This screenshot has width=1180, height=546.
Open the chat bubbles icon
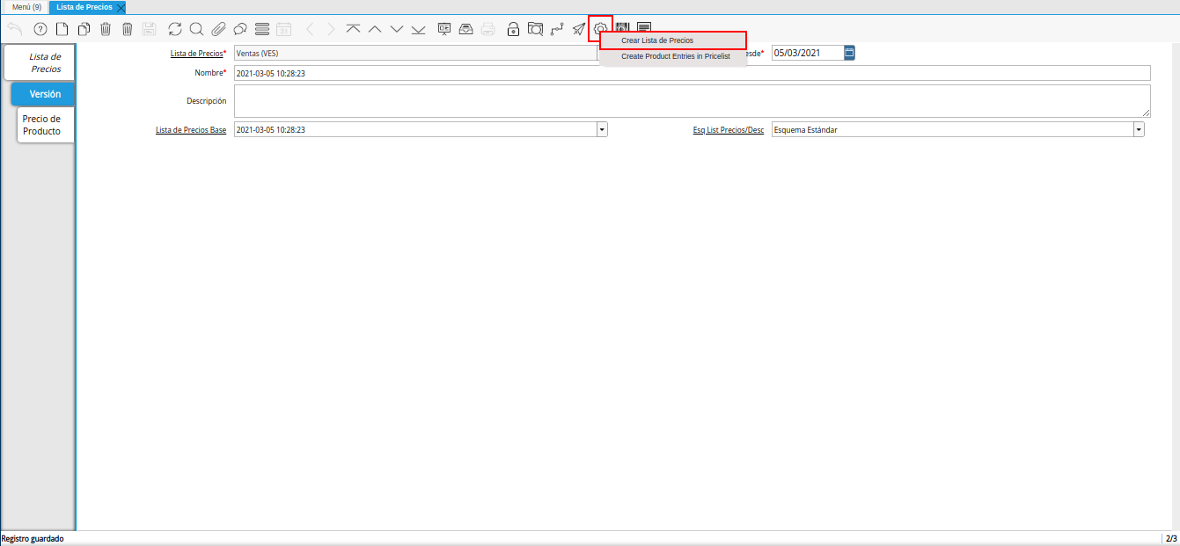239,29
